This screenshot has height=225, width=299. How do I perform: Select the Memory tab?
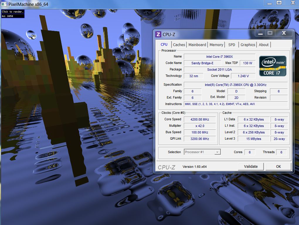216,45
